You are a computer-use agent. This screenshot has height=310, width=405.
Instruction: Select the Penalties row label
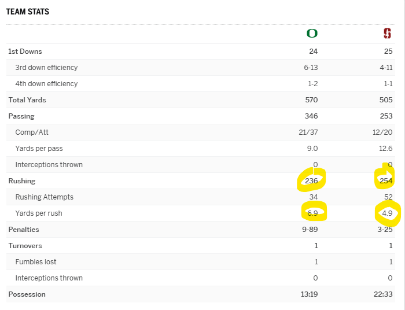tap(24, 230)
